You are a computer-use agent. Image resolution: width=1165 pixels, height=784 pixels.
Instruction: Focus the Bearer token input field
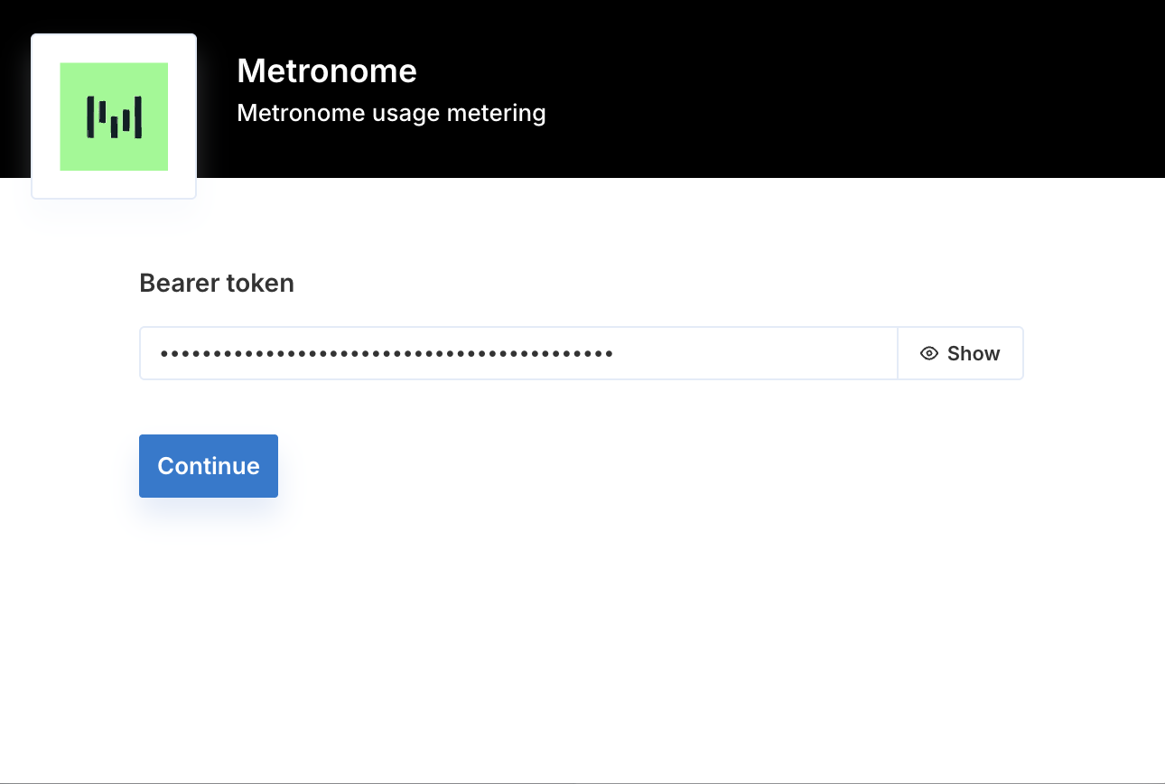(518, 353)
